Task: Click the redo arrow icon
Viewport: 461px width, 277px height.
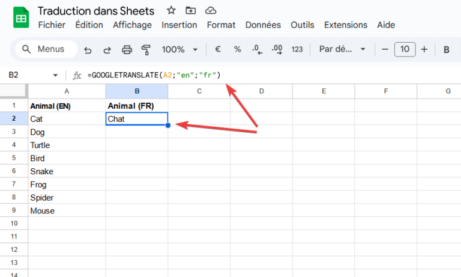Action: tap(107, 50)
